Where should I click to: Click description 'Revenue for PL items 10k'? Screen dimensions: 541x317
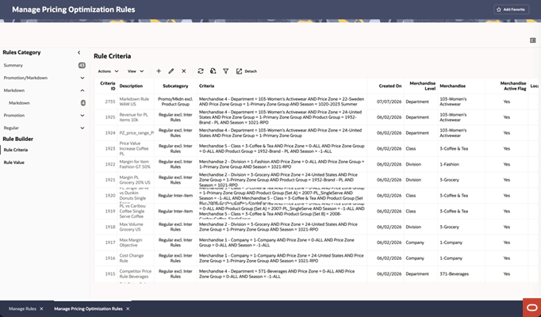pyautogui.click(x=134, y=117)
